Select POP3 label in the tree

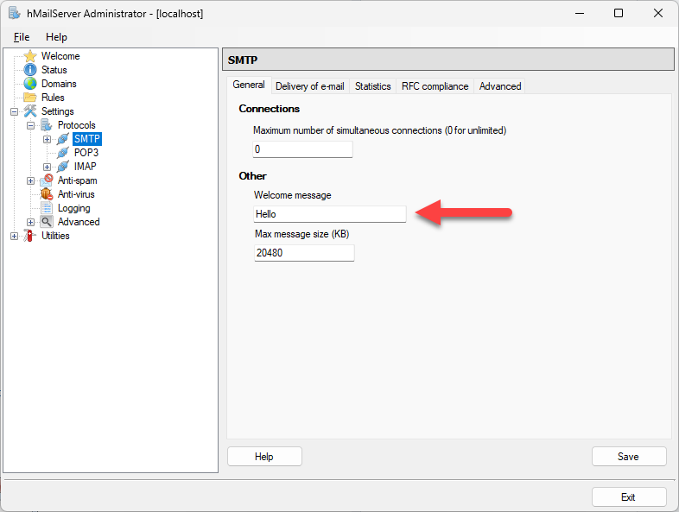tap(86, 153)
